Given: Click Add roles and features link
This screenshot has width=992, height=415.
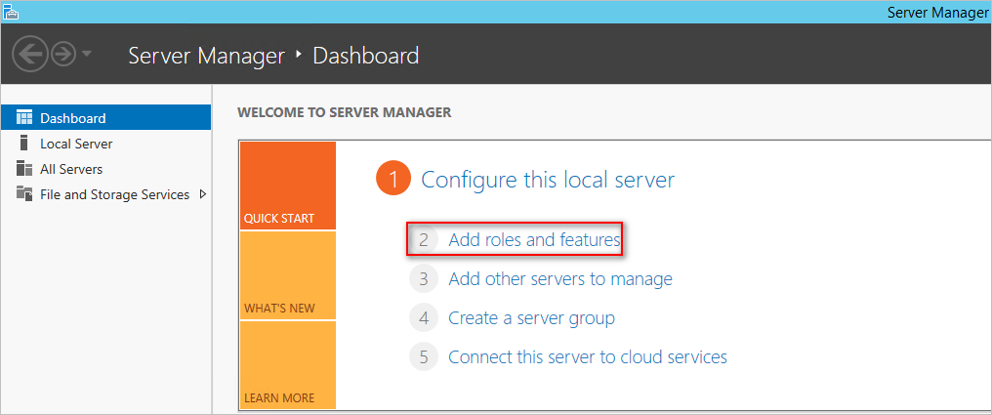Looking at the screenshot, I should (x=535, y=240).
